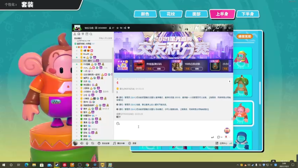Click the 领取 button for 1688点券皮肤
This screenshot has width=298, height=168.
(197, 69)
